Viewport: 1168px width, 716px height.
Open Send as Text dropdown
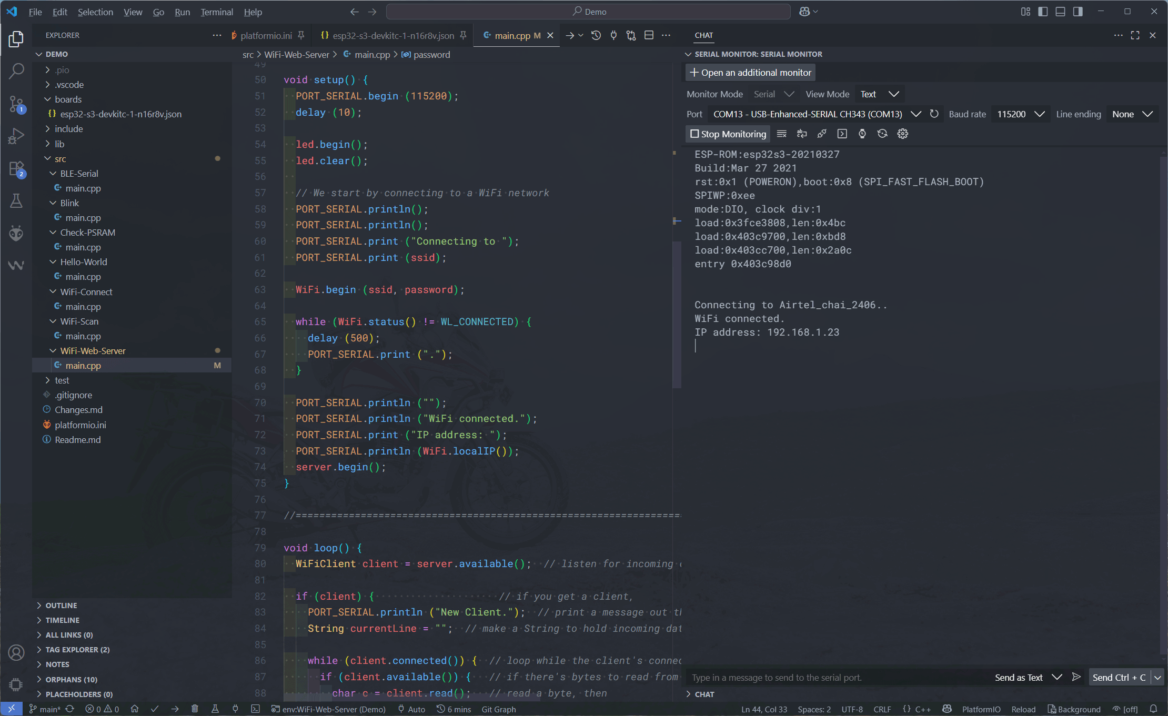click(1028, 677)
